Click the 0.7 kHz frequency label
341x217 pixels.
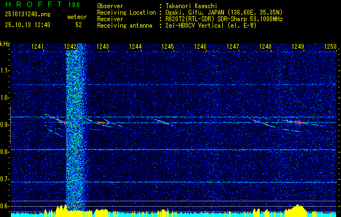click(x=4, y=179)
